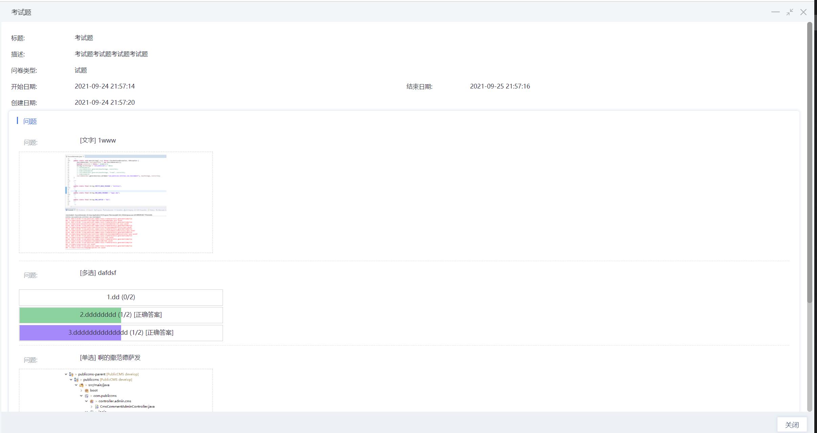This screenshot has width=817, height=433.
Task: Click the controller.admin.cms package icon
Action: (x=92, y=401)
